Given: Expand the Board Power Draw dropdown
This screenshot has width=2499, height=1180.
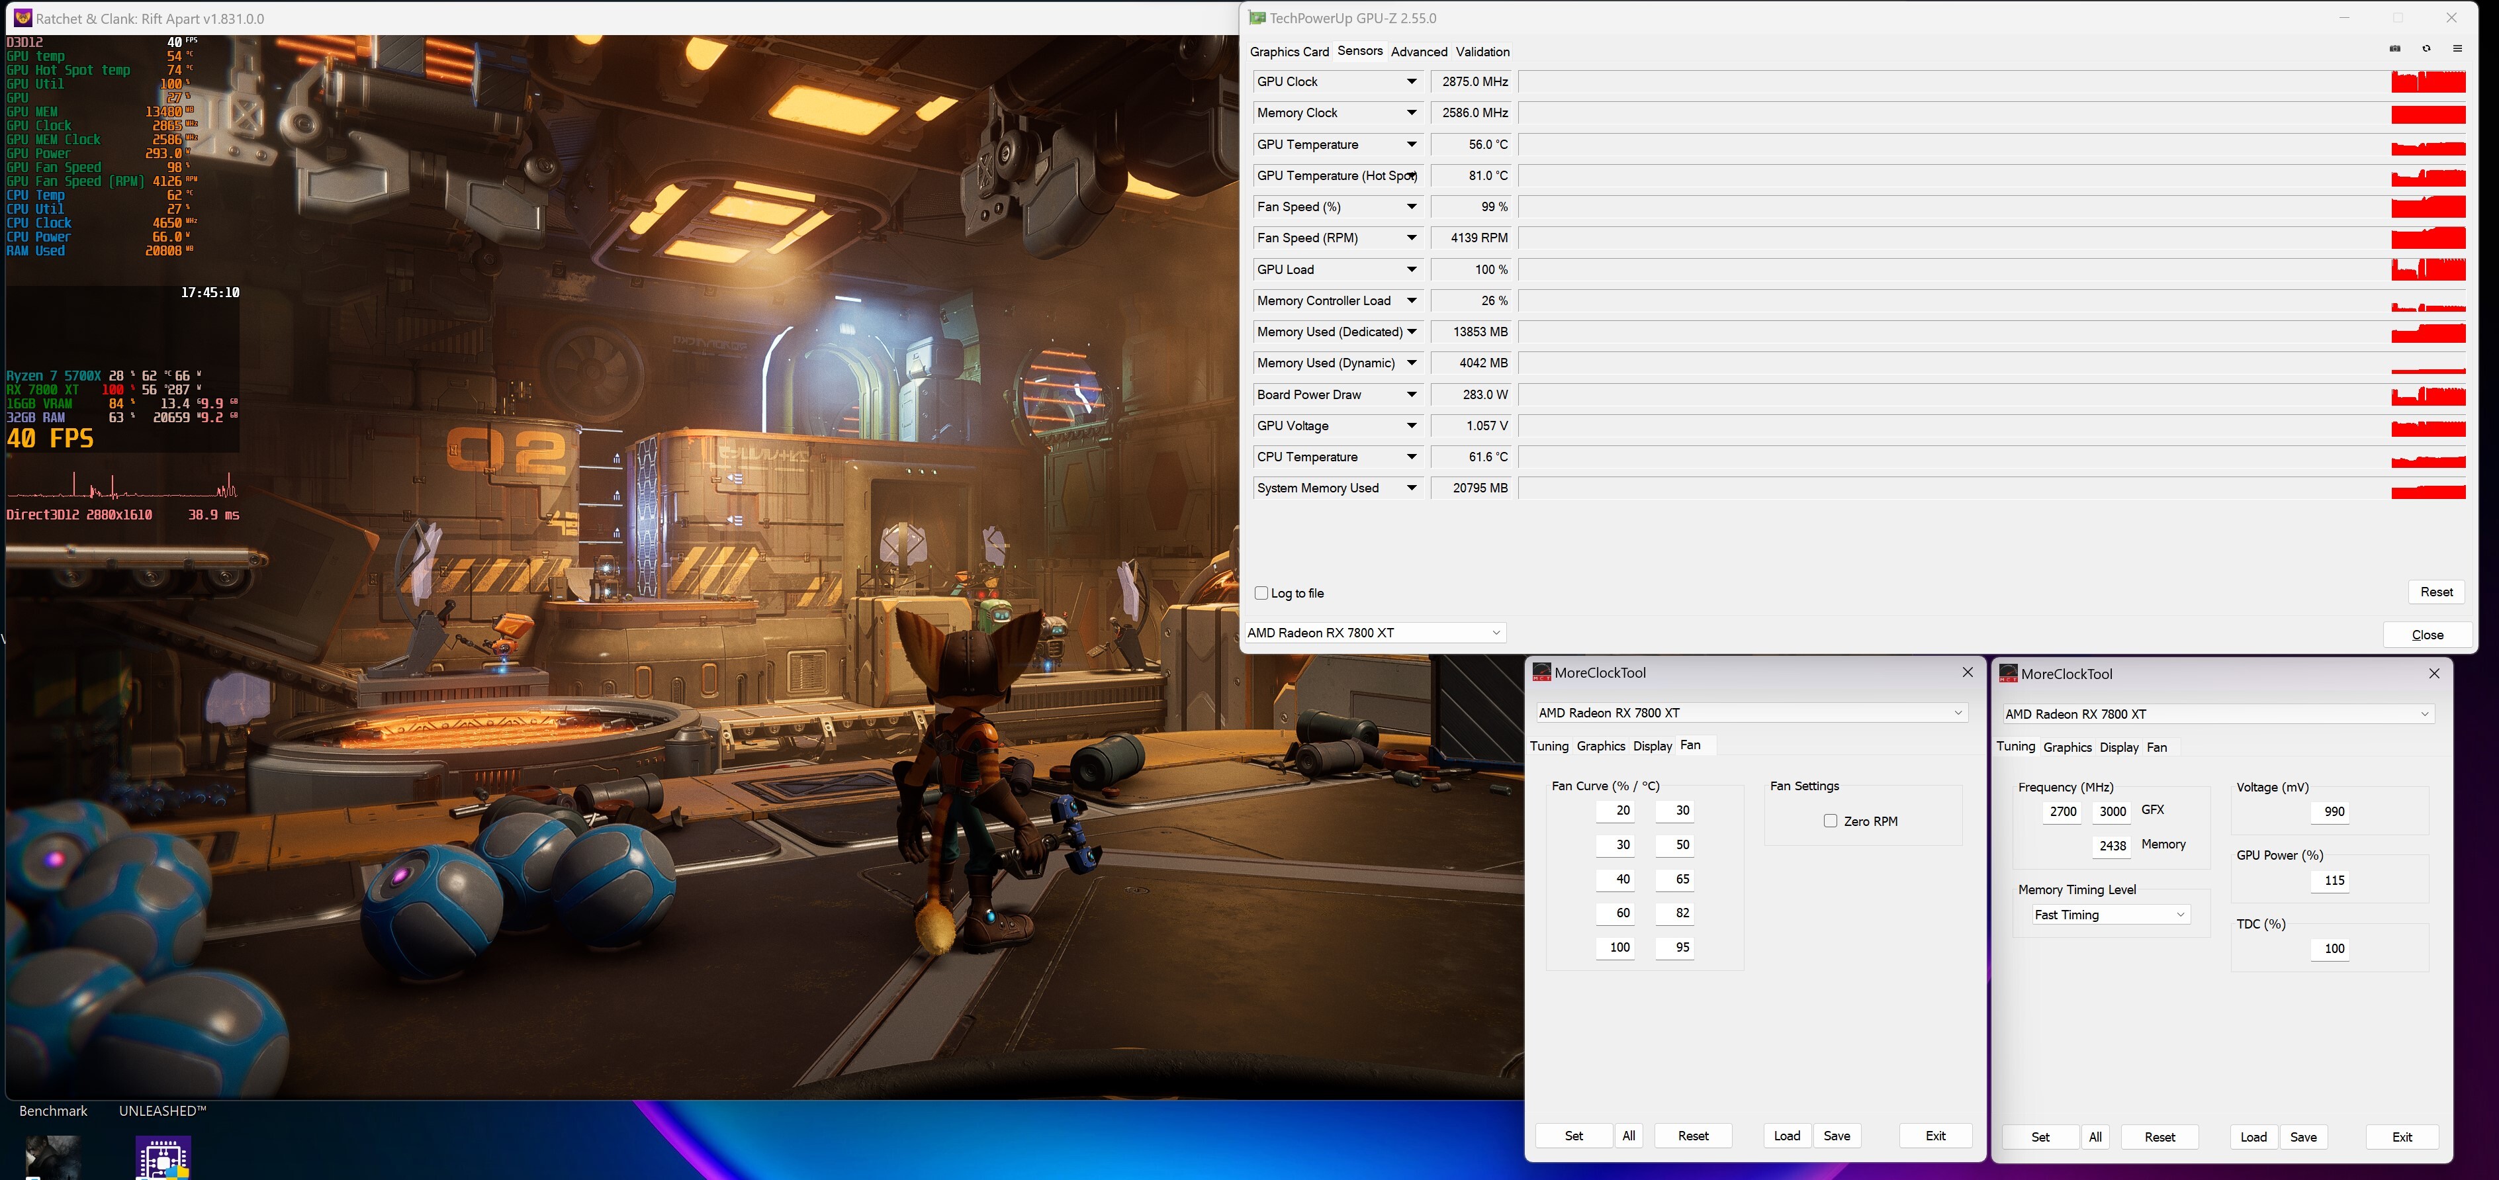Looking at the screenshot, I should tap(1412, 395).
